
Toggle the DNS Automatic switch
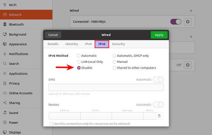(158, 79)
